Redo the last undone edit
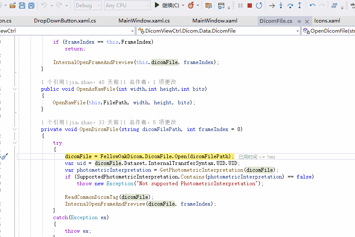Image resolution: width=355 pixels, height=237 pixels. [59, 6]
